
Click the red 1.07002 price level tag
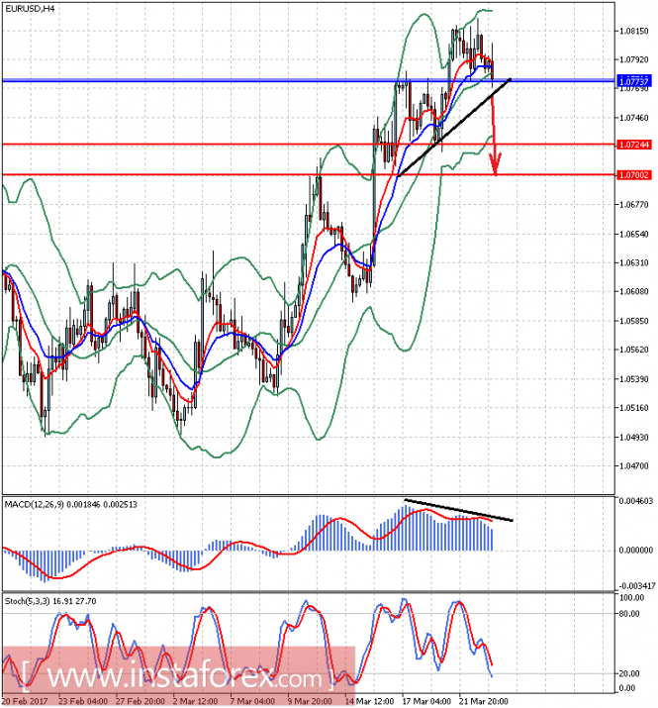coord(632,175)
